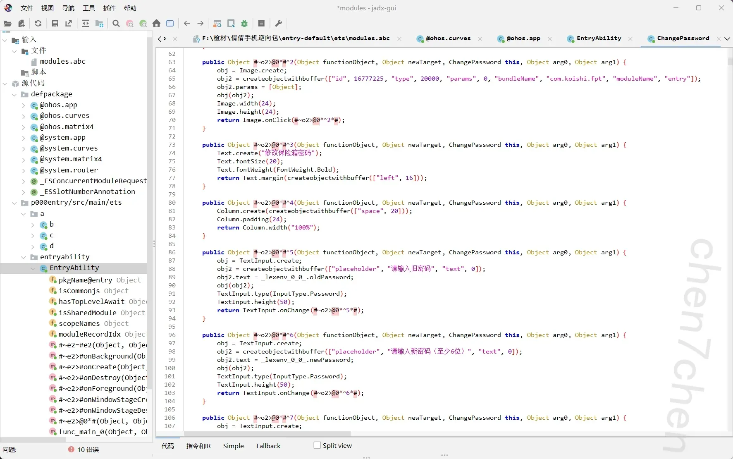This screenshot has width=733, height=459.
Task: Open the 工具 menu
Action: 88,8
